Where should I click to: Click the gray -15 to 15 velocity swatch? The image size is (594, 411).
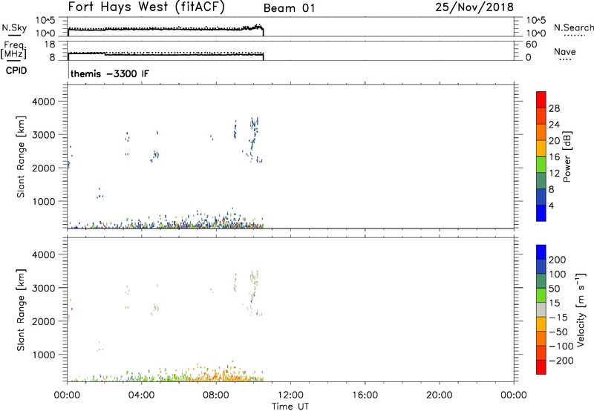point(541,310)
